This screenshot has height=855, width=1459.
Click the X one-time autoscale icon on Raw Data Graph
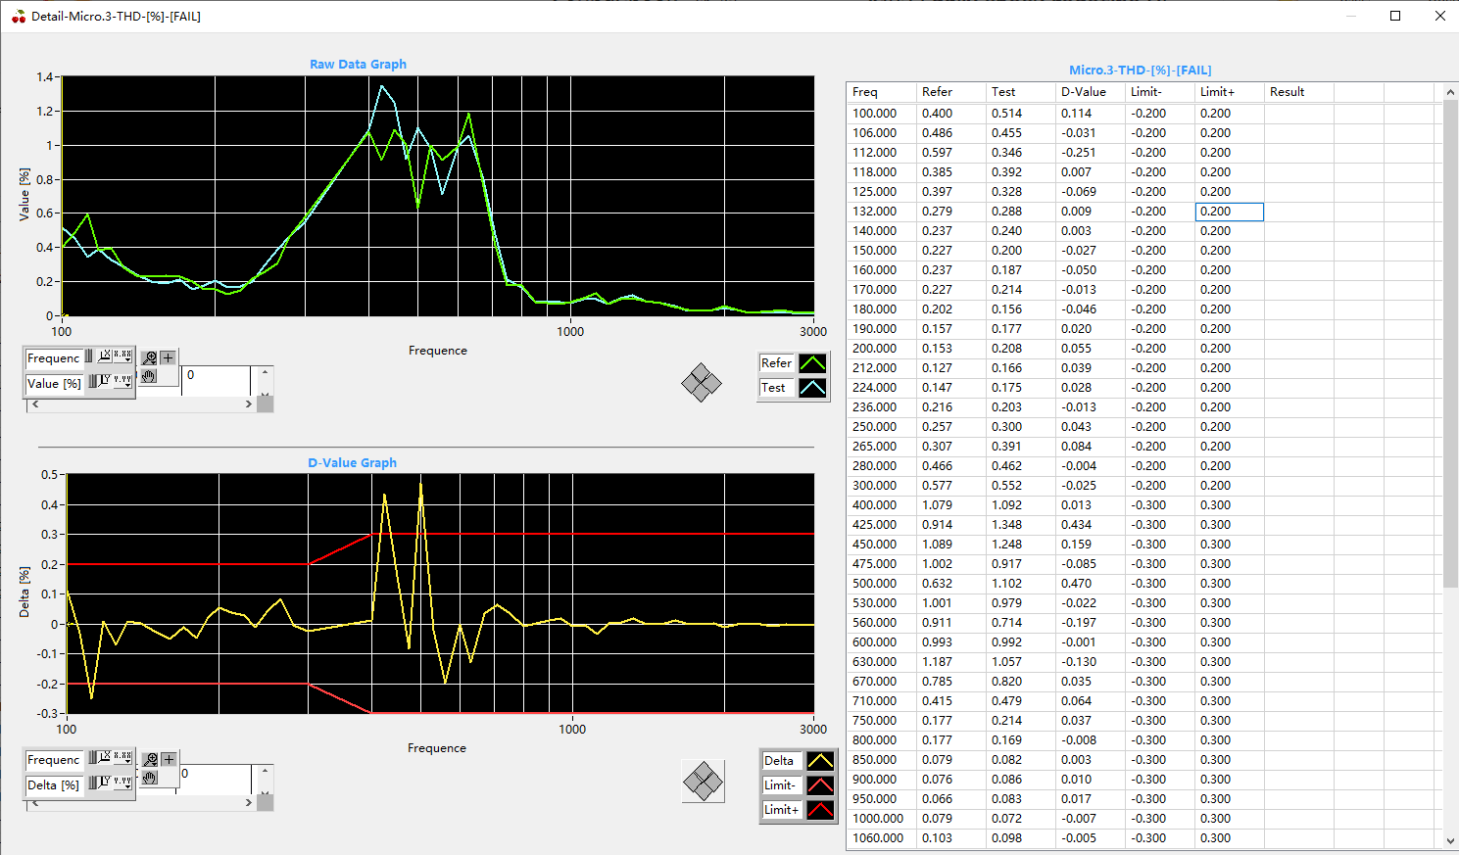[104, 356]
